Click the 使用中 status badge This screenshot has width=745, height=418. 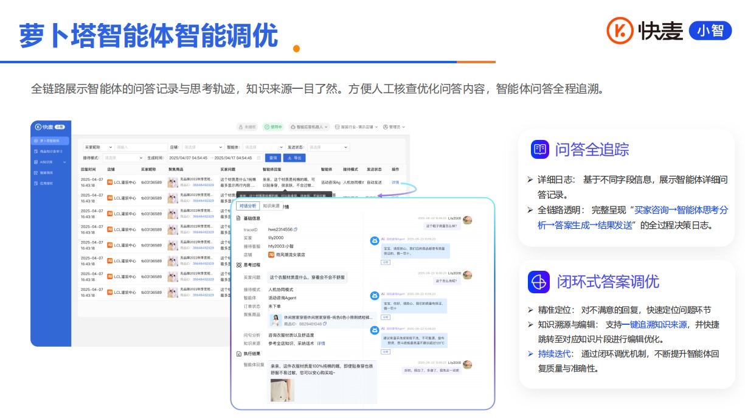click(x=274, y=127)
